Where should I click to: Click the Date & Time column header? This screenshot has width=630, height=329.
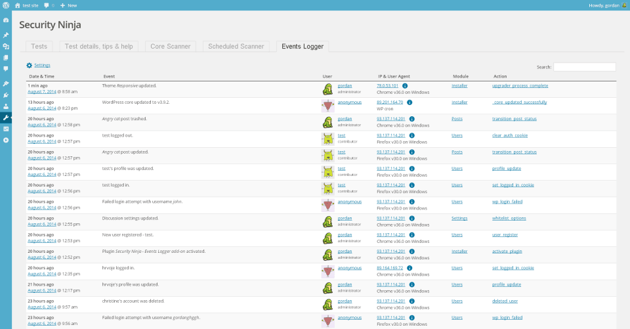pyautogui.click(x=42, y=76)
